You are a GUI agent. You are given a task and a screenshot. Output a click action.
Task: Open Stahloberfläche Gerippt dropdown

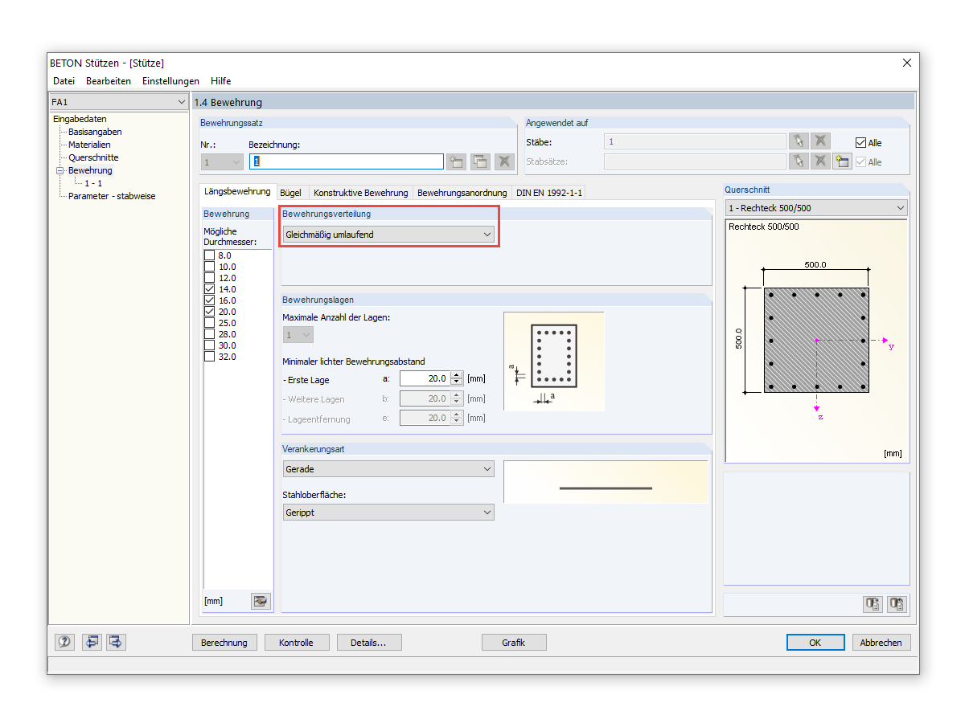point(388,513)
